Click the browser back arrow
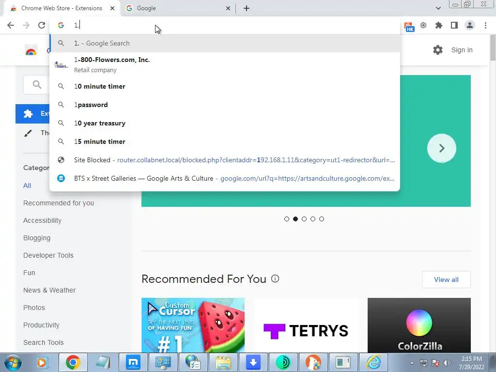 tap(11, 25)
